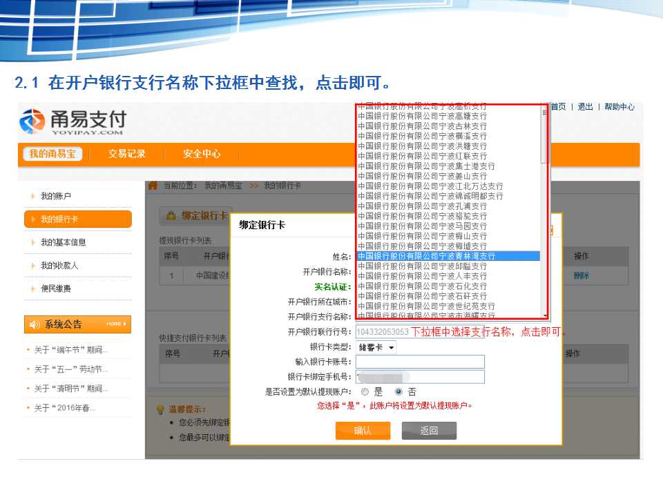This screenshot has height=497, width=663.
Task: Open the 关于“清明节”期间 announcement
Action: point(70,389)
